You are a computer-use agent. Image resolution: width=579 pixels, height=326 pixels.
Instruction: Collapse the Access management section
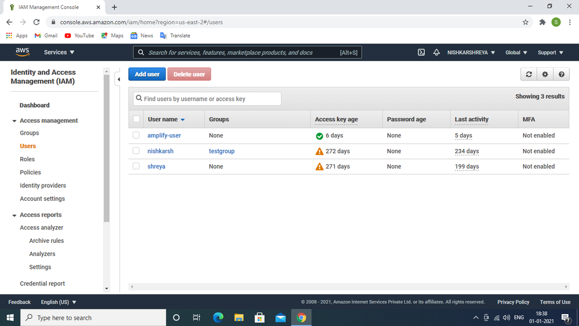tap(14, 120)
